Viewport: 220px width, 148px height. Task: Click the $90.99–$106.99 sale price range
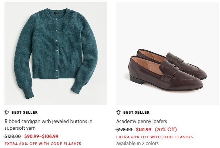point(41,136)
